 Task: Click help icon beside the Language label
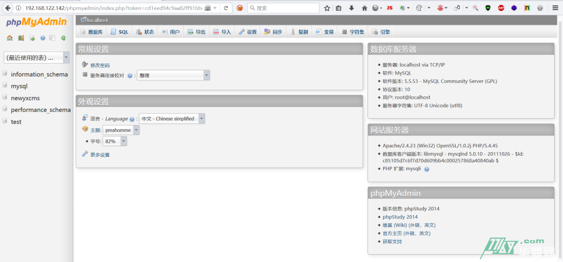coord(132,119)
